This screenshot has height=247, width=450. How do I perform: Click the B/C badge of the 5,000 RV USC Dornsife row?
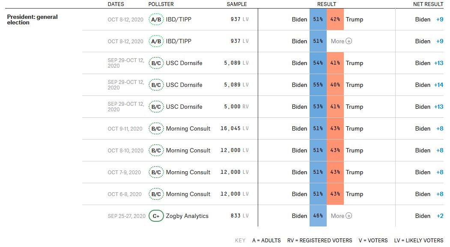156,107
